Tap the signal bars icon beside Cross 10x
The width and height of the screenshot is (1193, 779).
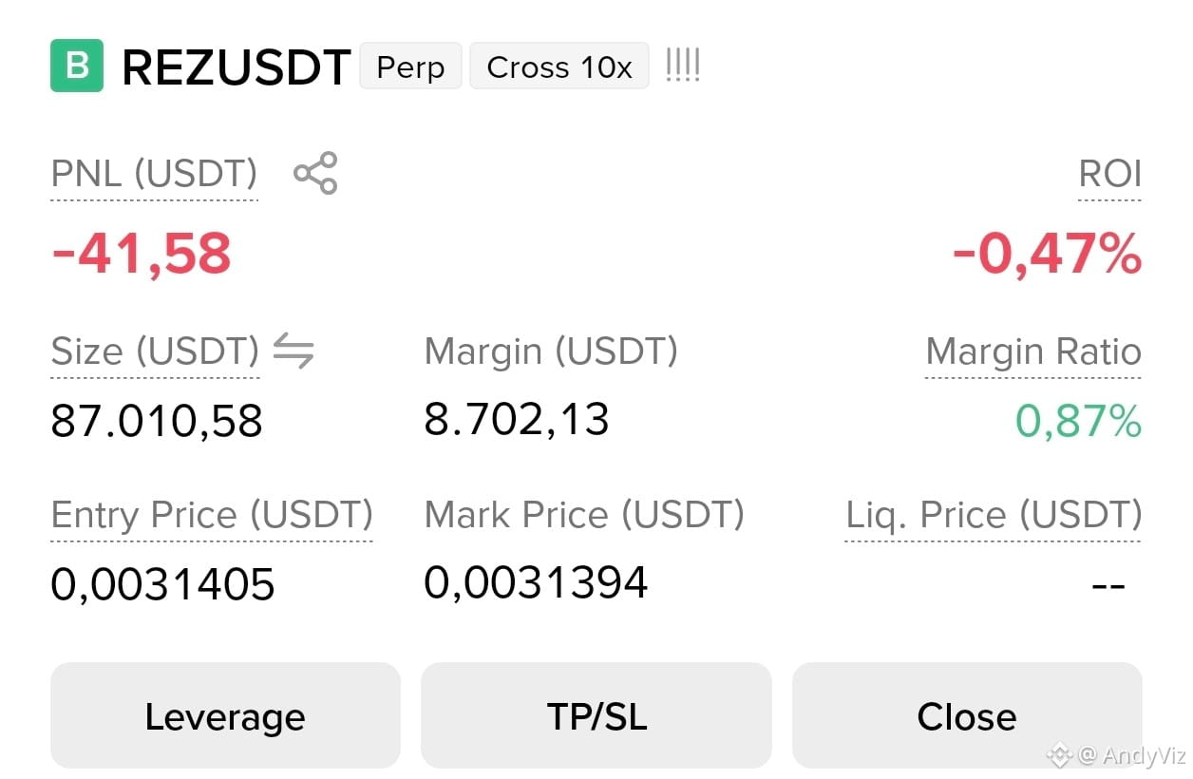[x=682, y=66]
